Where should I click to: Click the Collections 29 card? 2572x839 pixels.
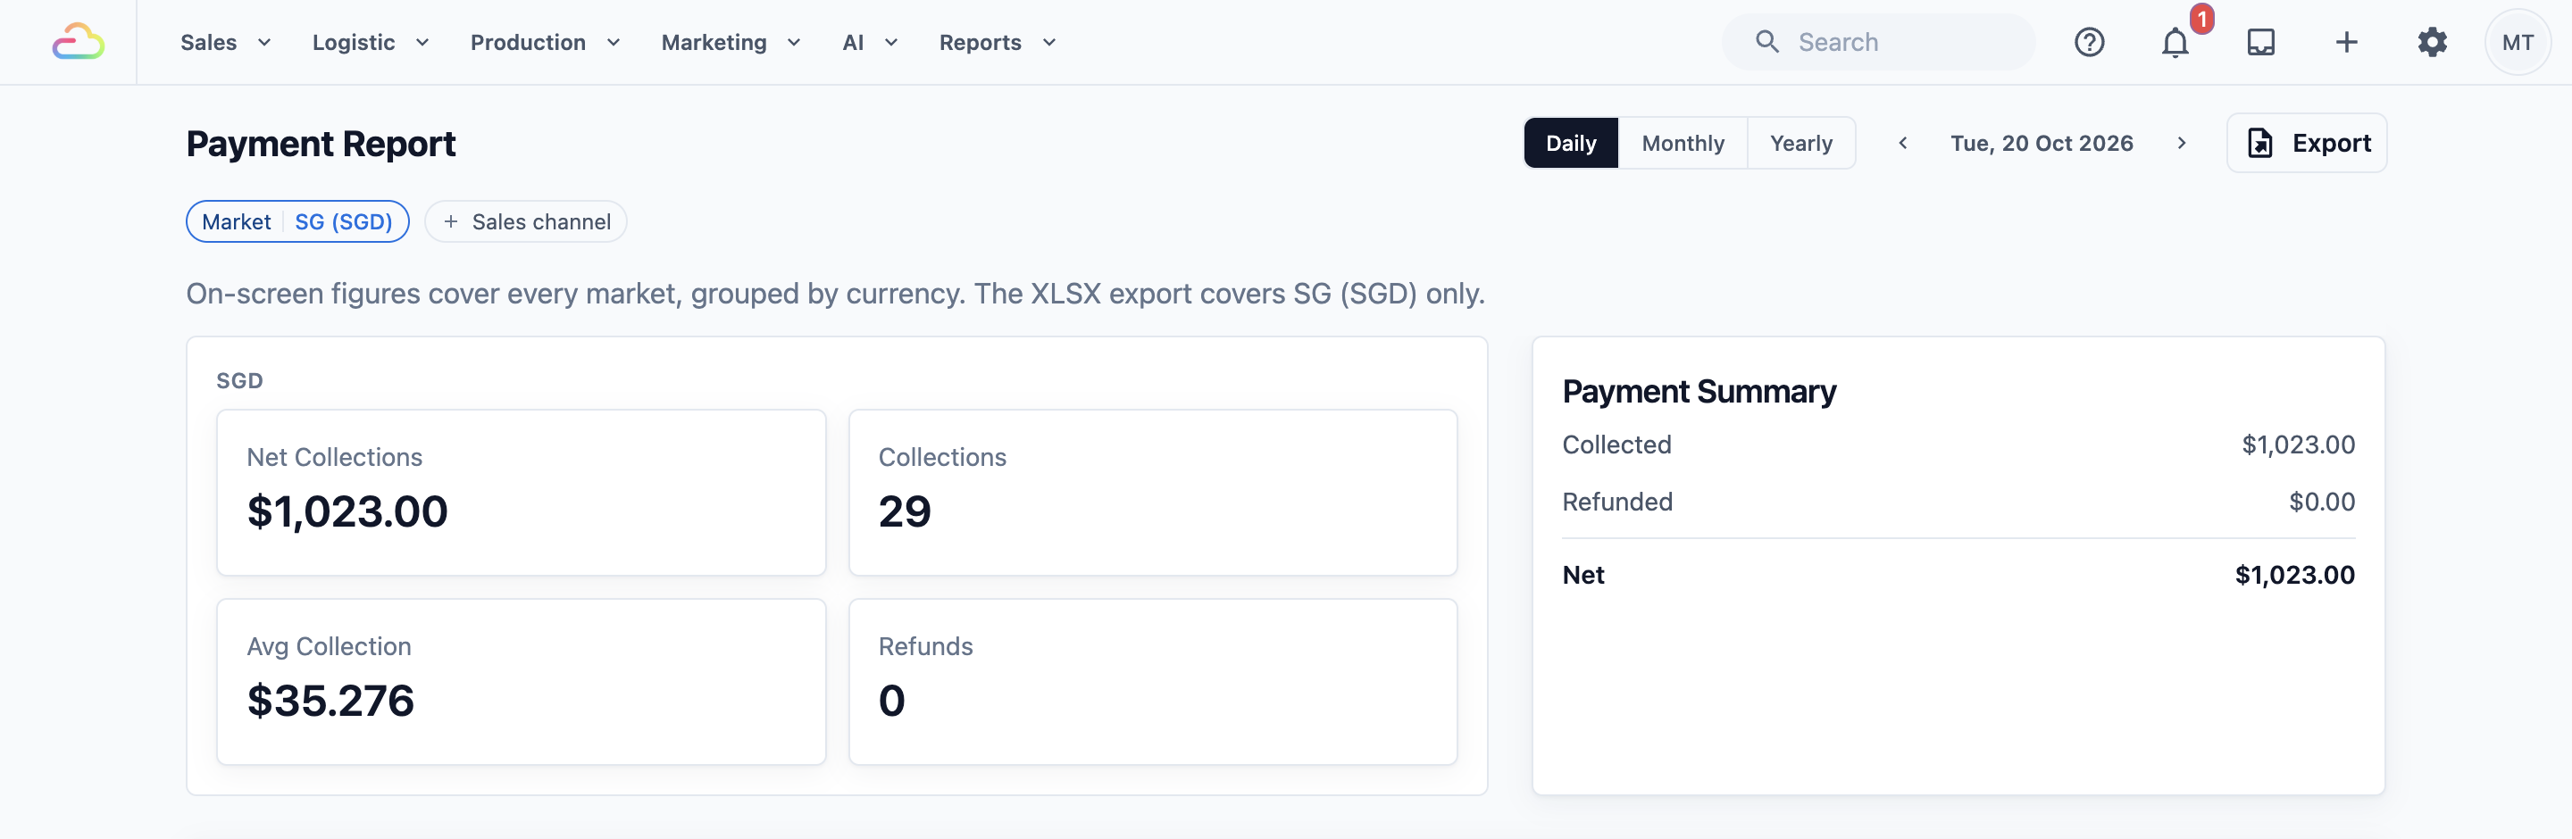[1152, 493]
